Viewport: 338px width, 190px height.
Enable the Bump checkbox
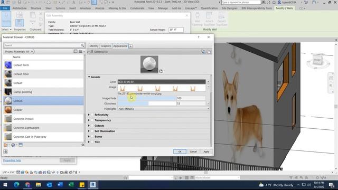(92, 137)
